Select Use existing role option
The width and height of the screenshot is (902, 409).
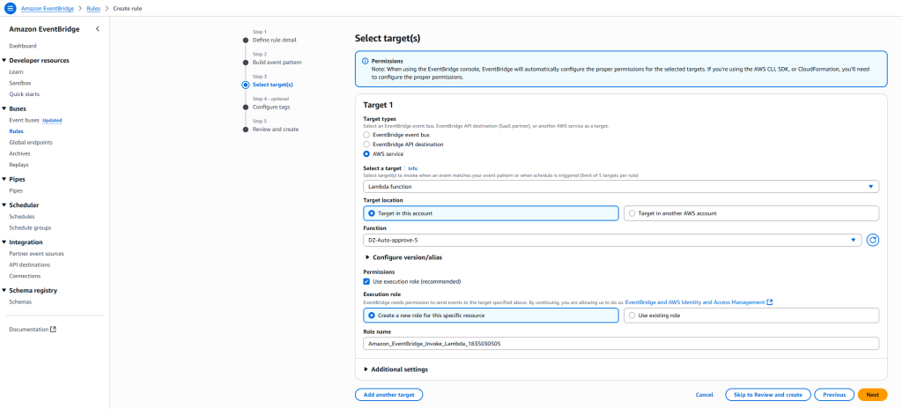632,315
